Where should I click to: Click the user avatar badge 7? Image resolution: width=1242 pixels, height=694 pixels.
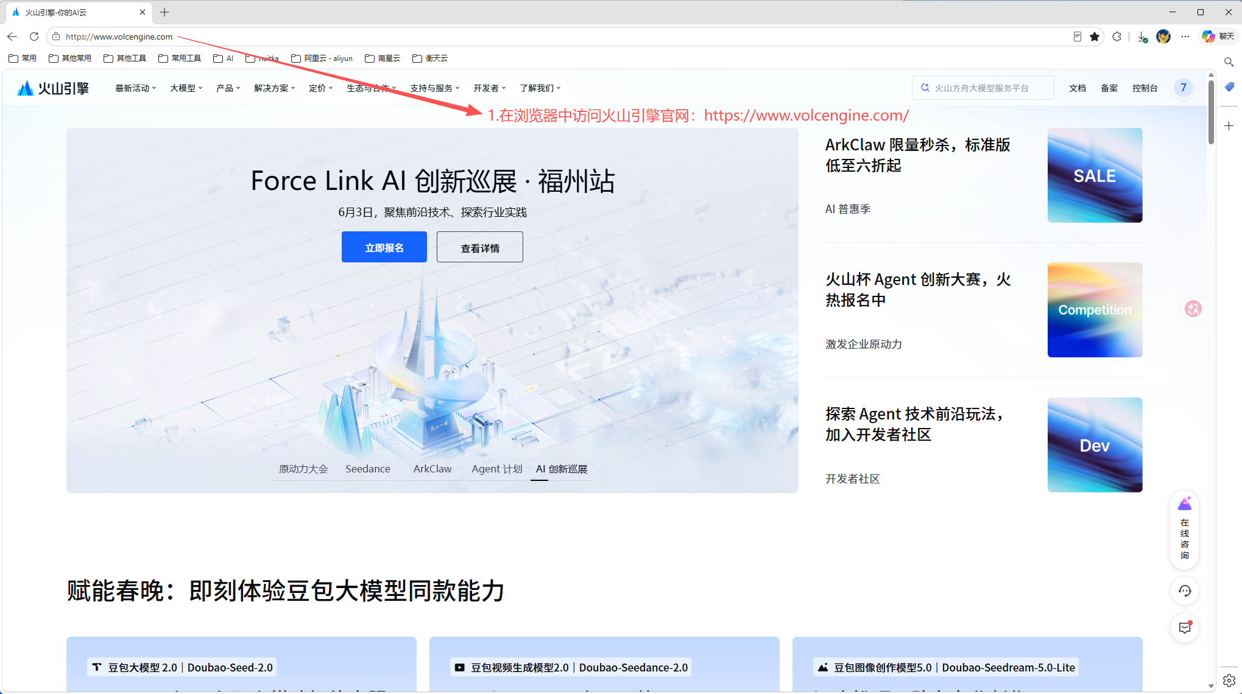click(1183, 88)
